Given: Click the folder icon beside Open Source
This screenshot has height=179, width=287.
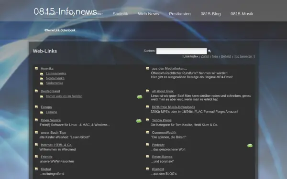Looking at the screenshot, I should (36, 120).
